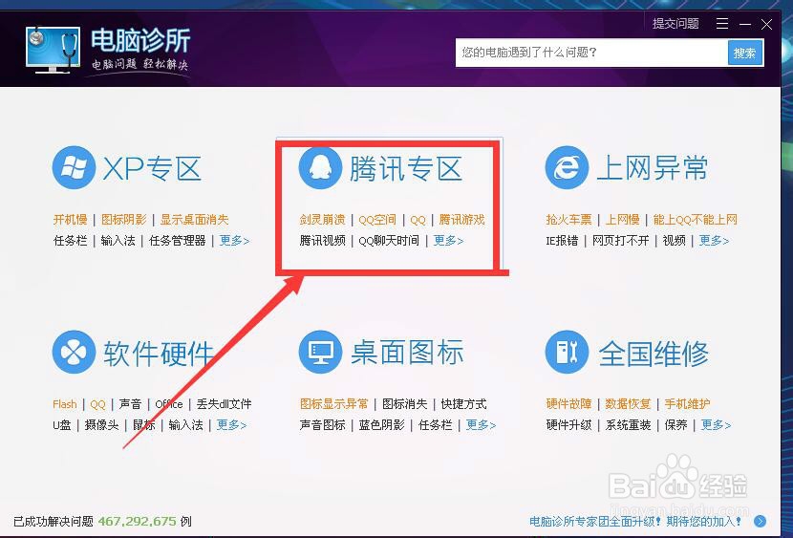
Task: Click the 抢火车票 link
Action: 569,220
